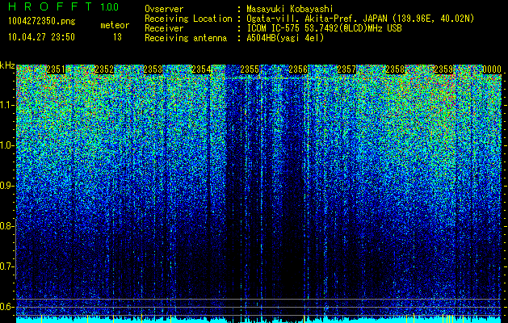Click the Receiving antenna label

(186, 38)
